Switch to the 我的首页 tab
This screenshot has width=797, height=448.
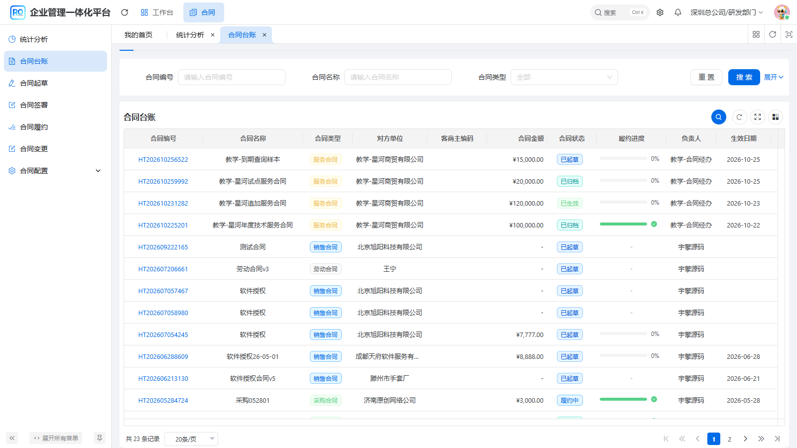138,35
